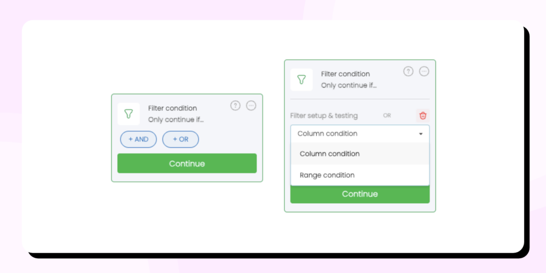This screenshot has height=273, width=546.
Task: Open help on the card with AND/OR buttons
Action: [235, 106]
